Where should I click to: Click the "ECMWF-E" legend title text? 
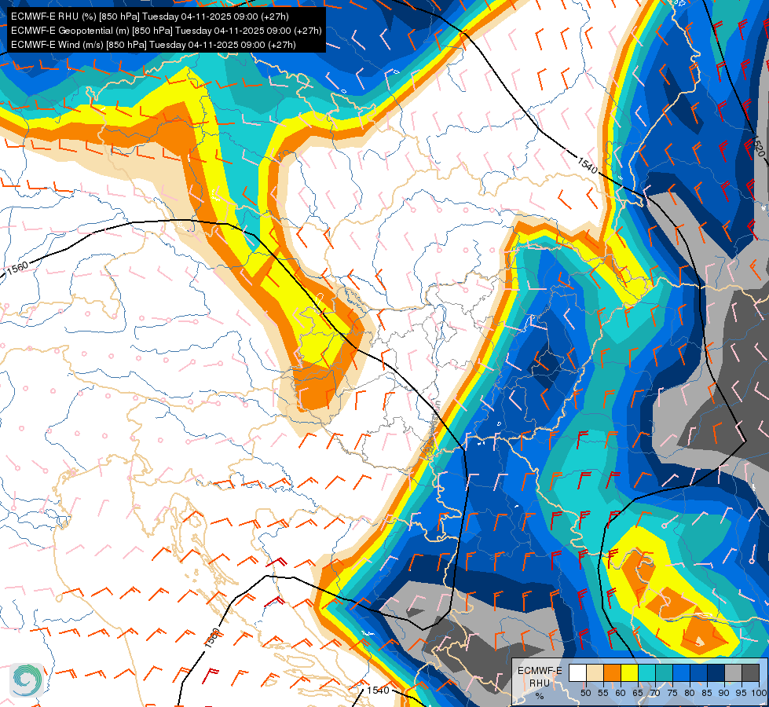(540, 671)
